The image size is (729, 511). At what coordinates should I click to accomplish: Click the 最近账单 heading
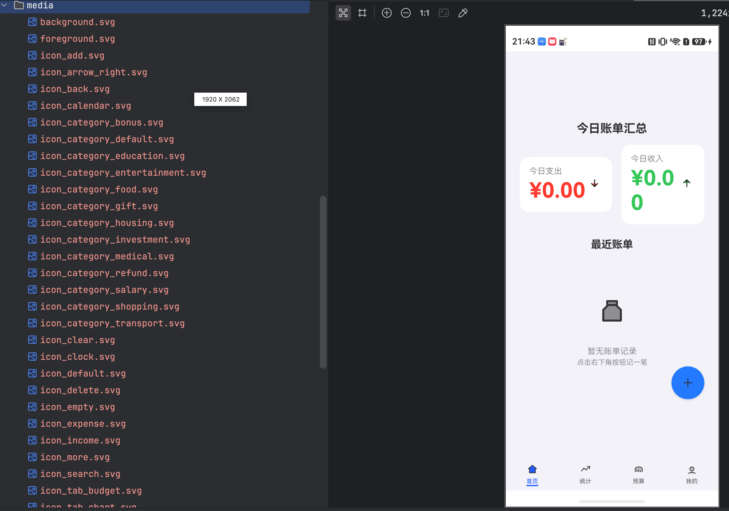click(x=612, y=244)
